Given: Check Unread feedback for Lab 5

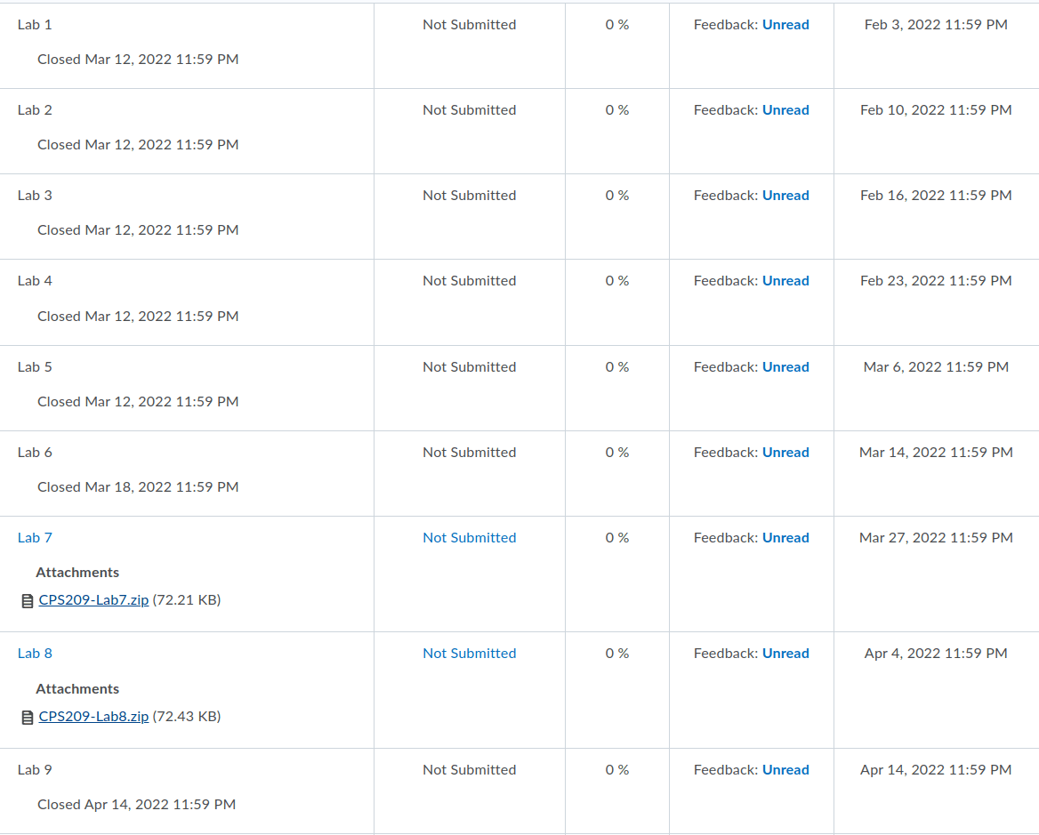Looking at the screenshot, I should pyautogui.click(x=785, y=367).
